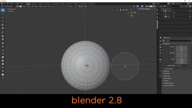
Task: Switch to wireframe viewport shading
Action: (149, 6)
